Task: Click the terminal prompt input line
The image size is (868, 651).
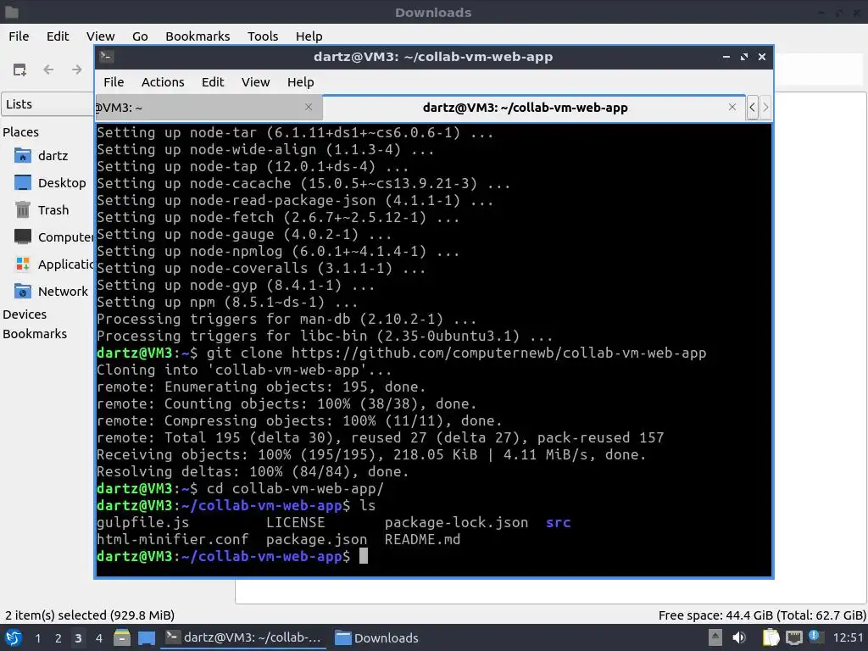Action: [433, 556]
